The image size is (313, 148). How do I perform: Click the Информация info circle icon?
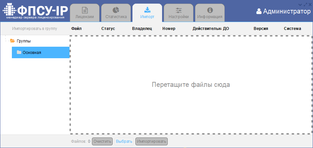[210, 10]
